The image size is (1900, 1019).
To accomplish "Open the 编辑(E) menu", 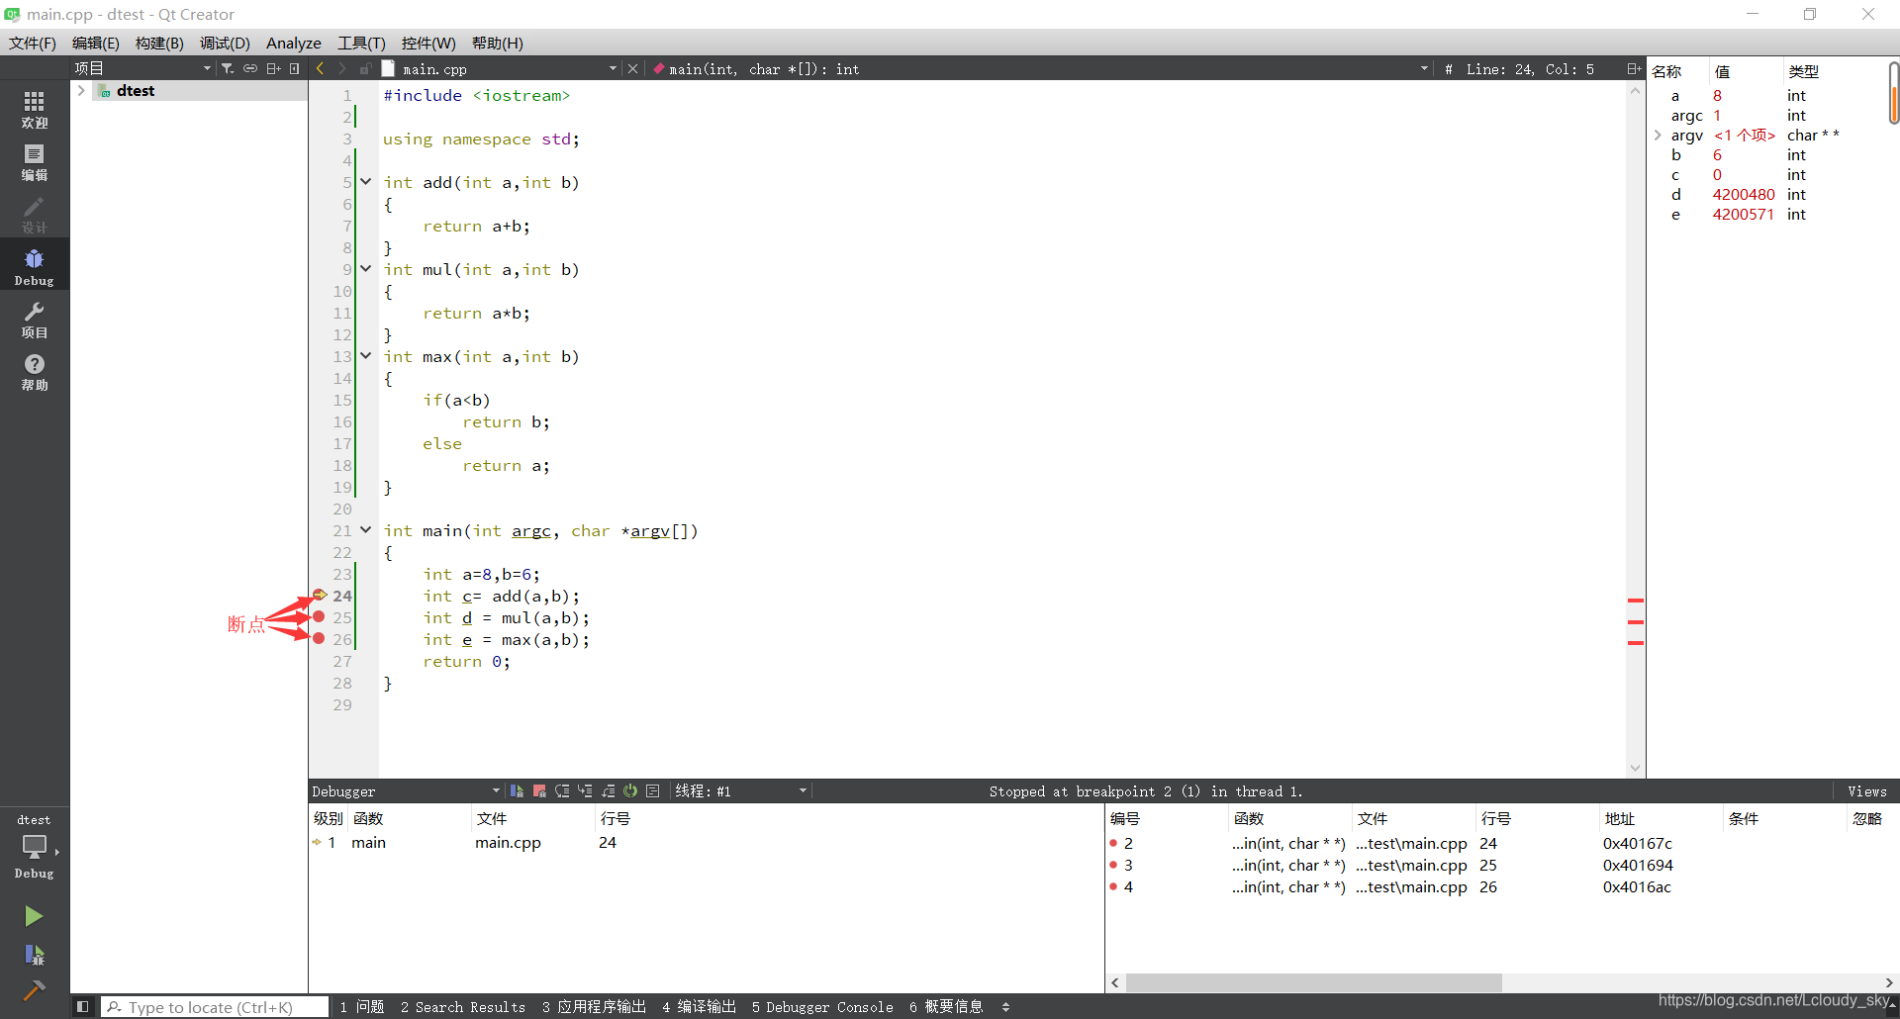I will 95,43.
